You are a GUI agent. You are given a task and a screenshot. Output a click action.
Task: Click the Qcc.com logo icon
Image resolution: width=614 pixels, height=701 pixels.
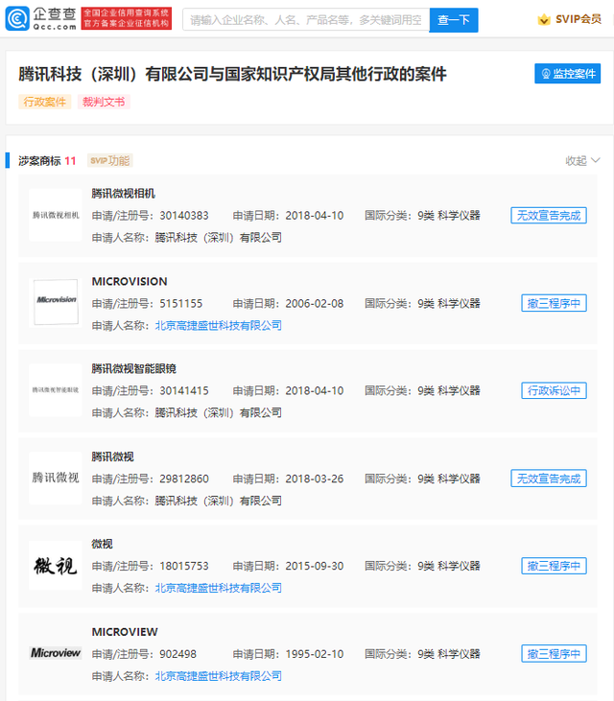(x=17, y=19)
